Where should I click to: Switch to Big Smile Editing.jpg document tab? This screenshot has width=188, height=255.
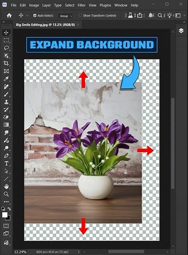[46, 25]
